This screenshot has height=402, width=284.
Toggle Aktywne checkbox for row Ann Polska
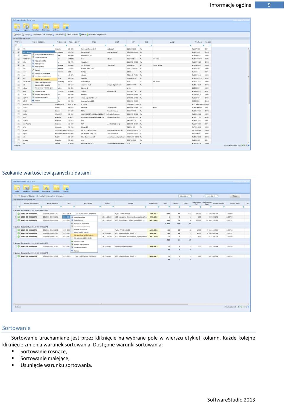[x=18, y=124]
